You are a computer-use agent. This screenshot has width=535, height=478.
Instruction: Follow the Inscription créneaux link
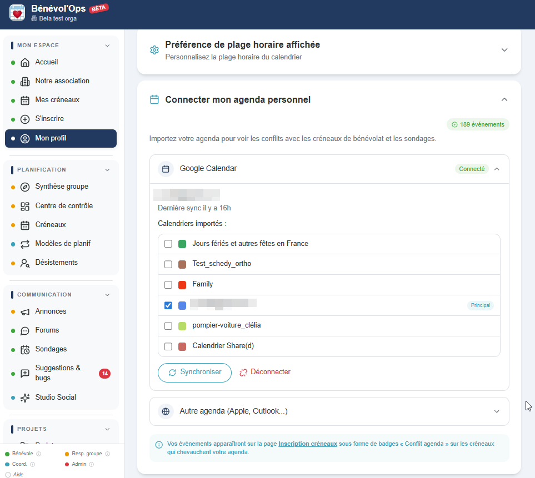pyautogui.click(x=308, y=444)
